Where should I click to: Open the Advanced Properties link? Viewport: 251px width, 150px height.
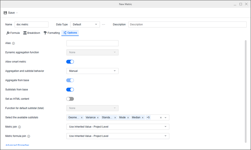pyautogui.click(x=17, y=145)
